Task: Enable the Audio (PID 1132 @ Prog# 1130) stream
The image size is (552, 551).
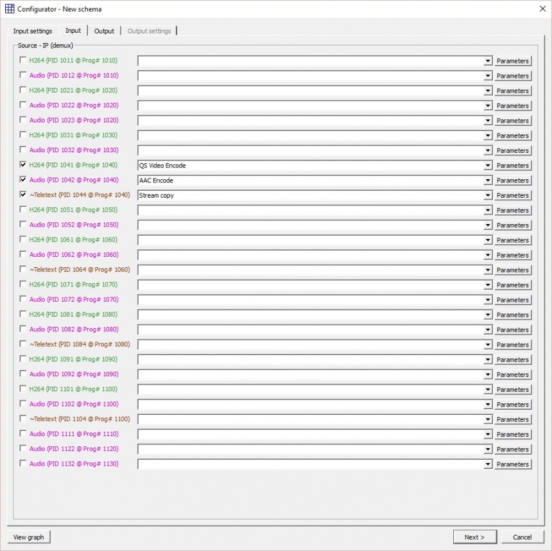Action: (x=23, y=464)
